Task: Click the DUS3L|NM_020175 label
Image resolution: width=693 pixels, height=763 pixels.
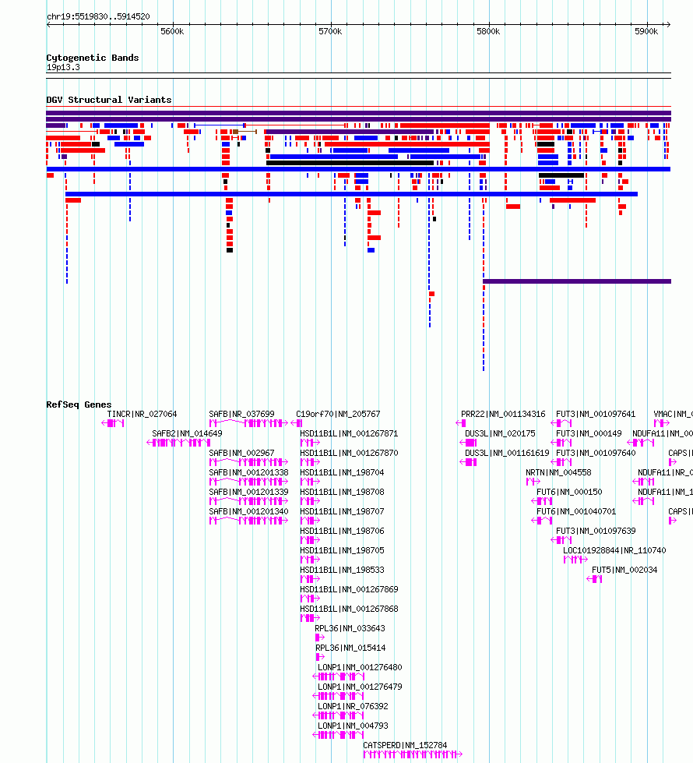Action: click(x=501, y=433)
